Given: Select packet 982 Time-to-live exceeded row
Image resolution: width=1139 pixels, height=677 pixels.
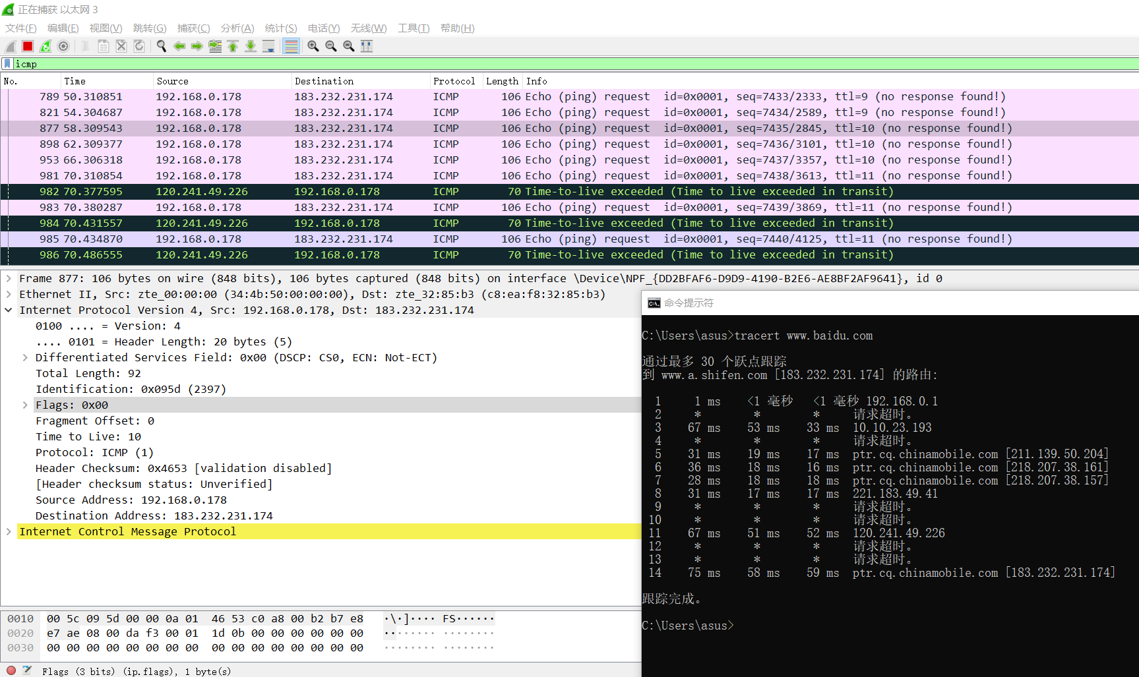Looking at the screenshot, I should pos(569,192).
